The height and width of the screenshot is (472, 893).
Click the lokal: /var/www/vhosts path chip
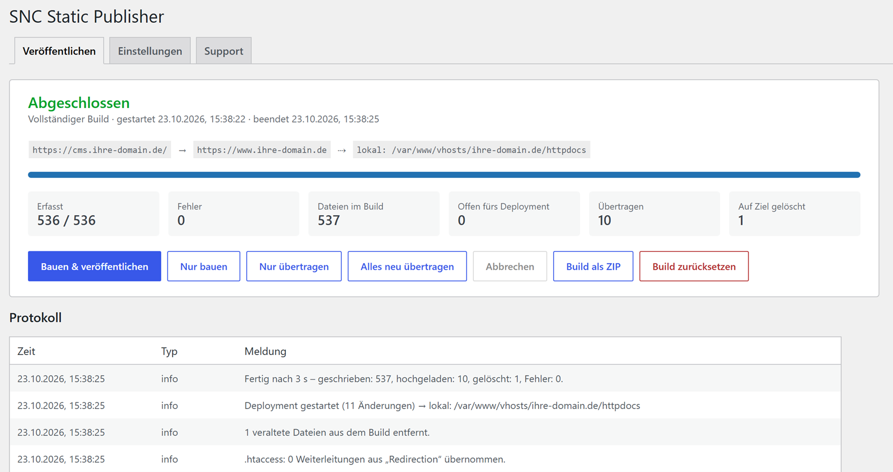(x=472, y=150)
